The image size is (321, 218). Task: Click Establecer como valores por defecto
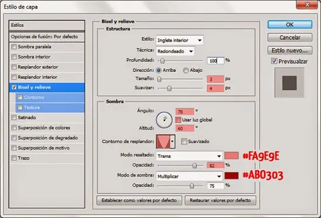tap(139, 200)
